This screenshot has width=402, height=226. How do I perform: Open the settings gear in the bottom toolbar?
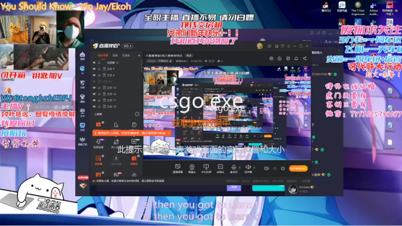[x=283, y=168]
